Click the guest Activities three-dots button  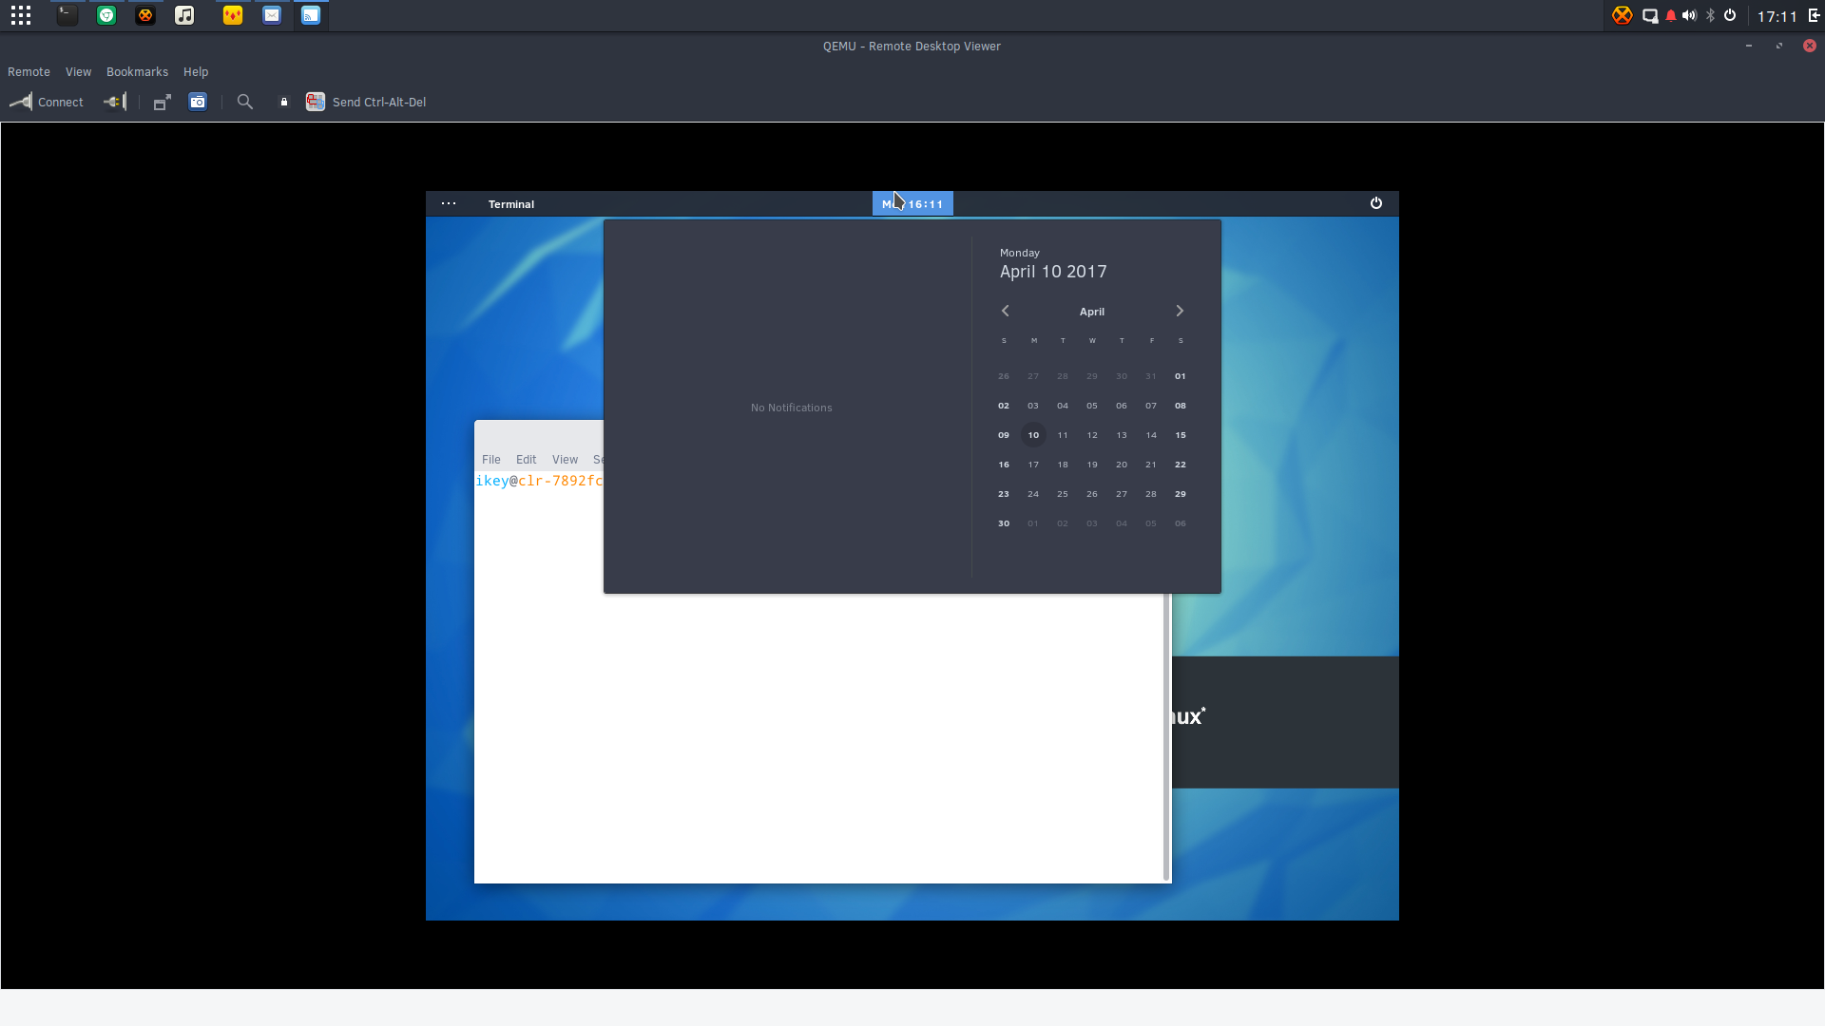[x=449, y=203]
